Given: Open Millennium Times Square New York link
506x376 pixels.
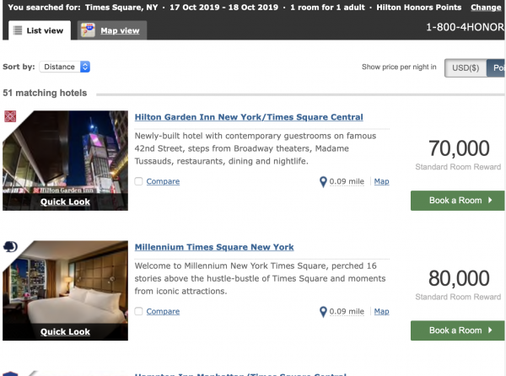Looking at the screenshot, I should [214, 247].
